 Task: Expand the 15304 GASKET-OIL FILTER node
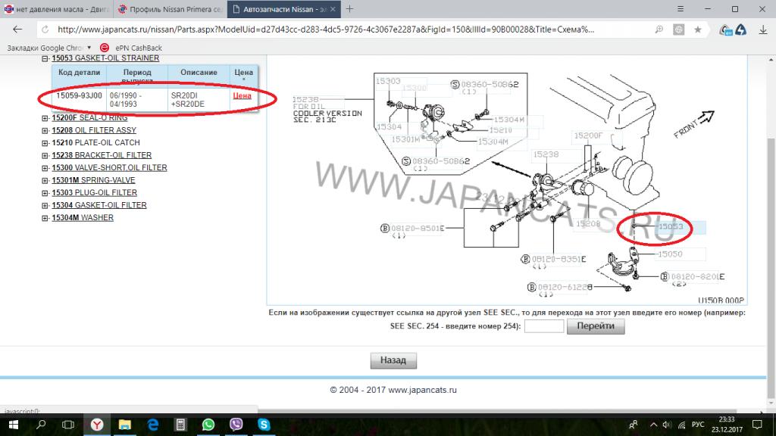click(x=45, y=205)
